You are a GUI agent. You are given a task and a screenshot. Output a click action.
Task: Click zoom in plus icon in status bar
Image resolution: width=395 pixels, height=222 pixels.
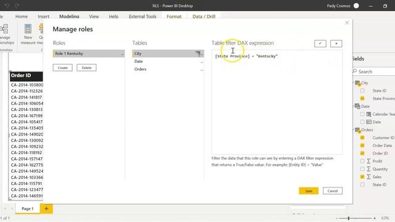(x=375, y=218)
